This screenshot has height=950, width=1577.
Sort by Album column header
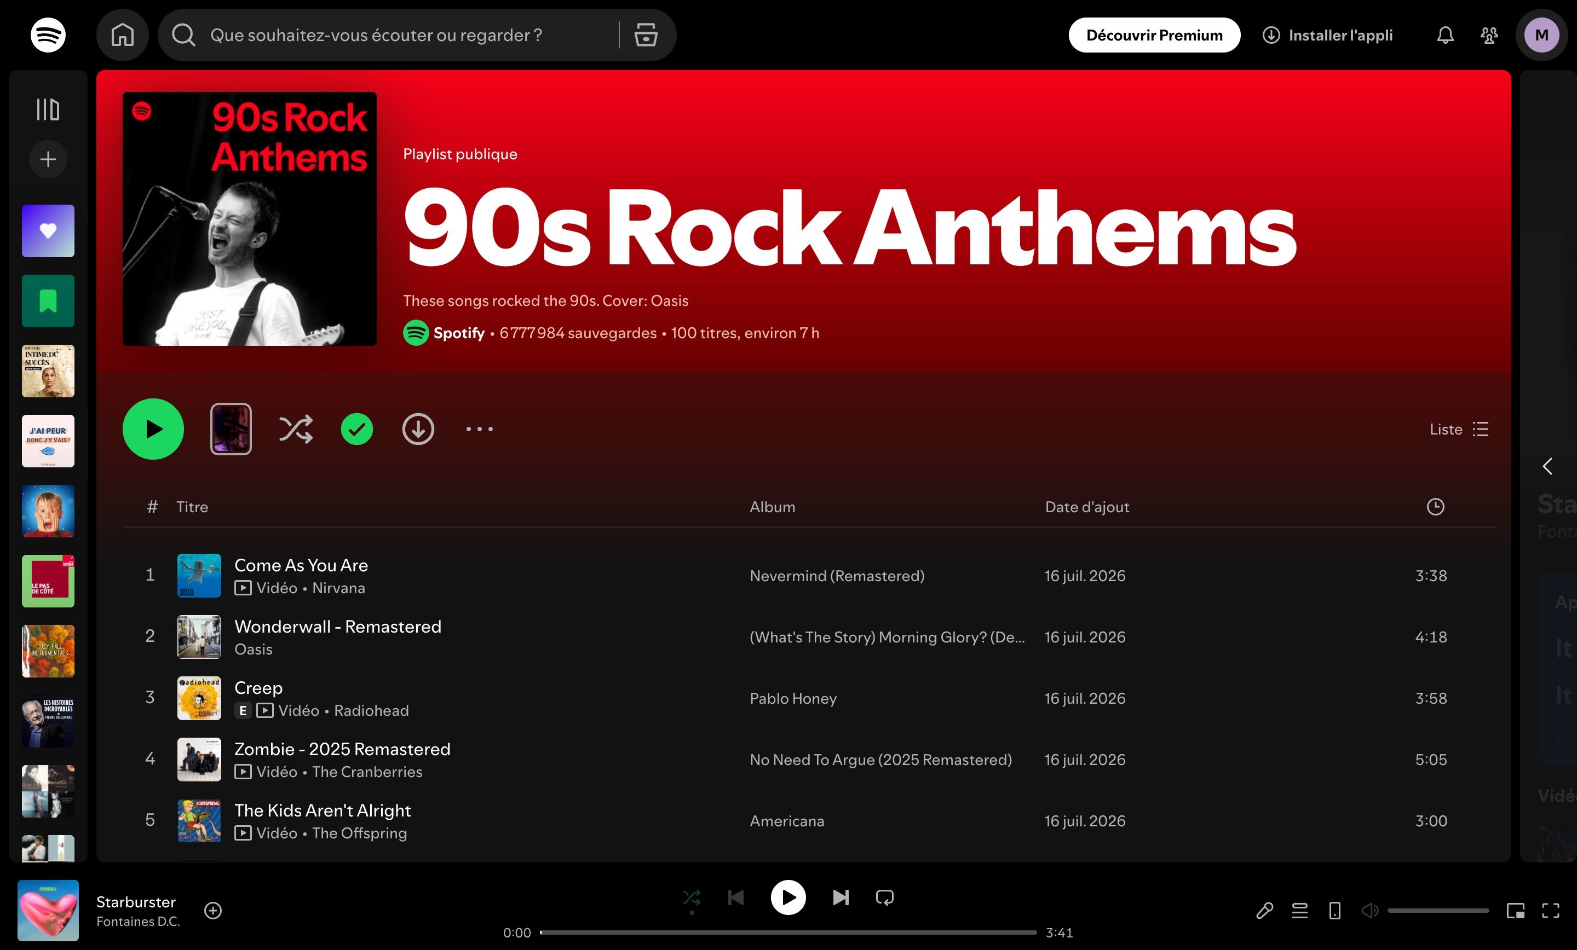[x=773, y=507]
